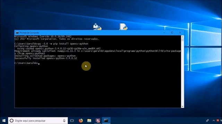The height and width of the screenshot is (124, 222).
Task: Open File Explorer from the taskbar
Action: [89, 121]
